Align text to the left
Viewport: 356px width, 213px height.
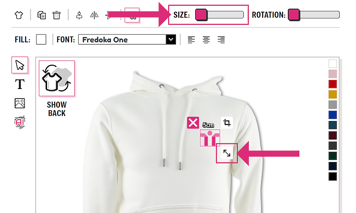pyautogui.click(x=191, y=40)
